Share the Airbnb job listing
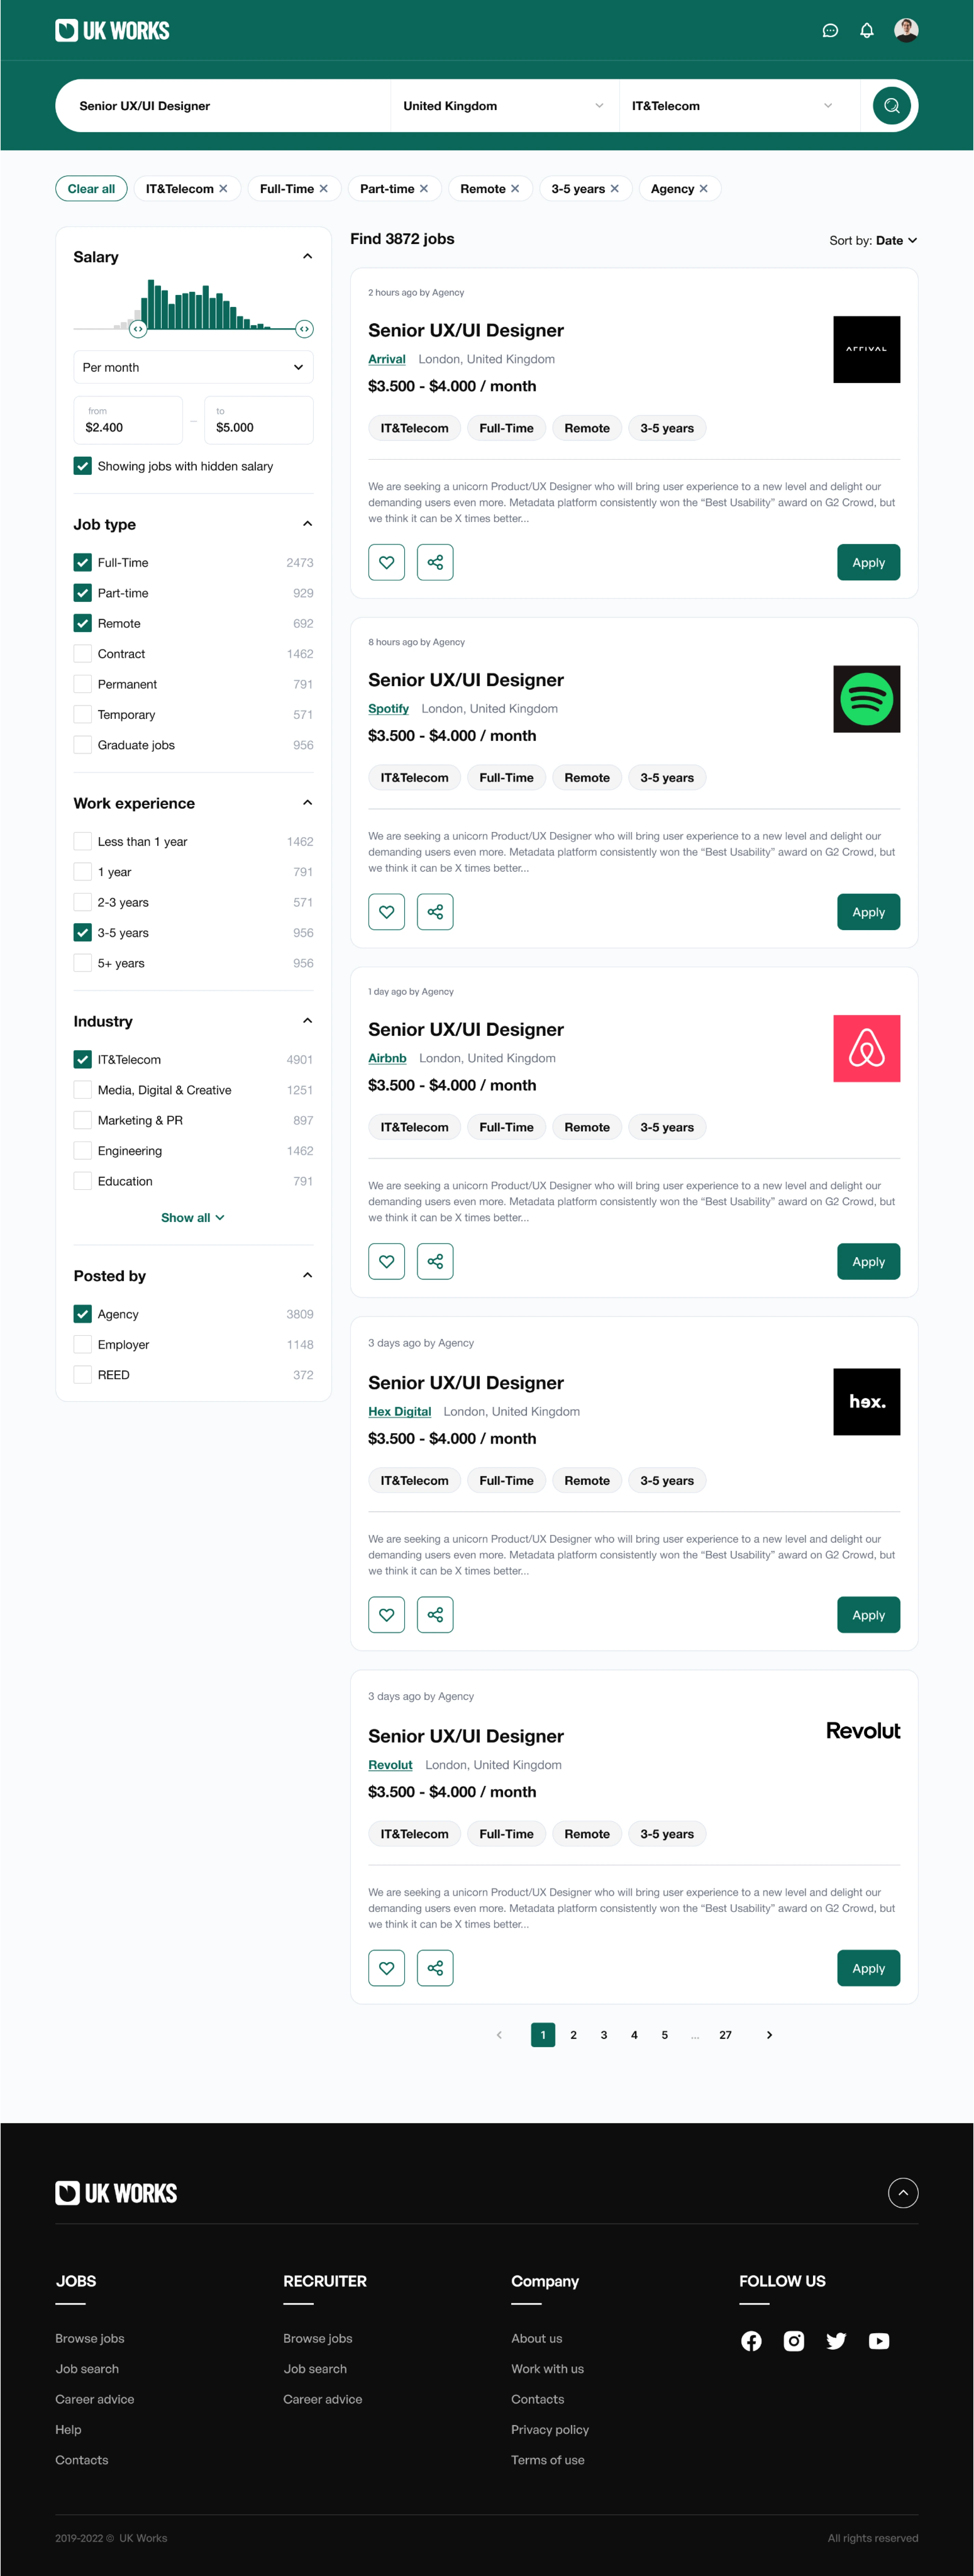974x2576 pixels. coord(435,1261)
